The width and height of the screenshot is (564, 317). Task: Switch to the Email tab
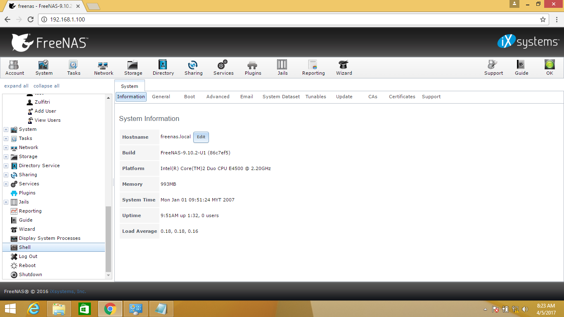[x=246, y=97]
